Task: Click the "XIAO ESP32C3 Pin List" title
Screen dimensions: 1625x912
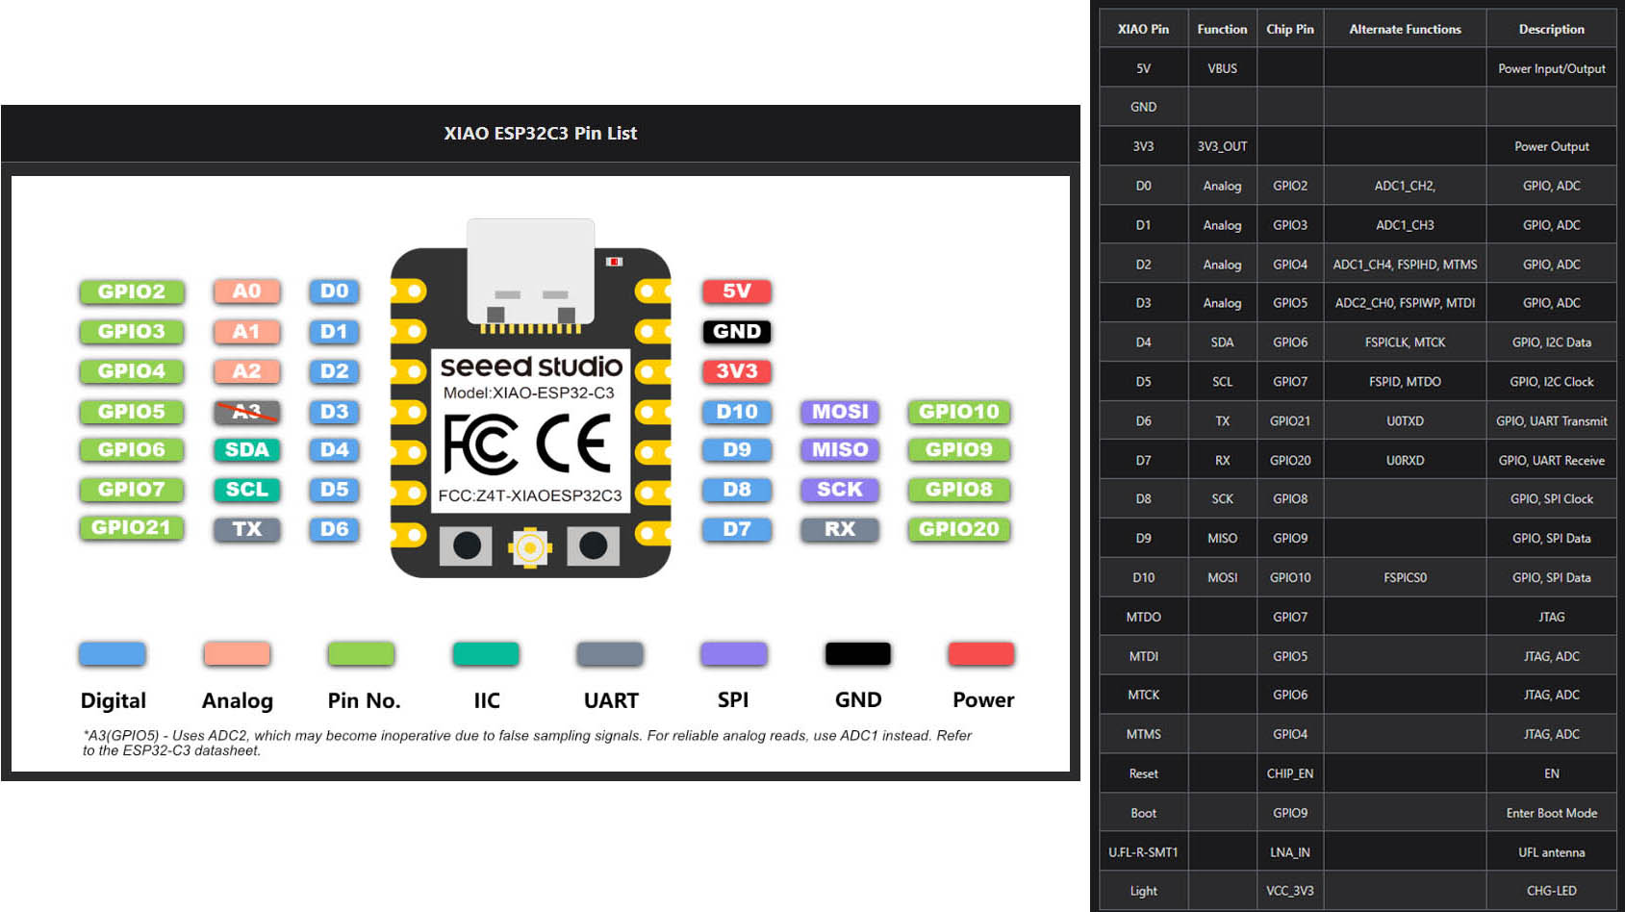Action: [x=540, y=134]
